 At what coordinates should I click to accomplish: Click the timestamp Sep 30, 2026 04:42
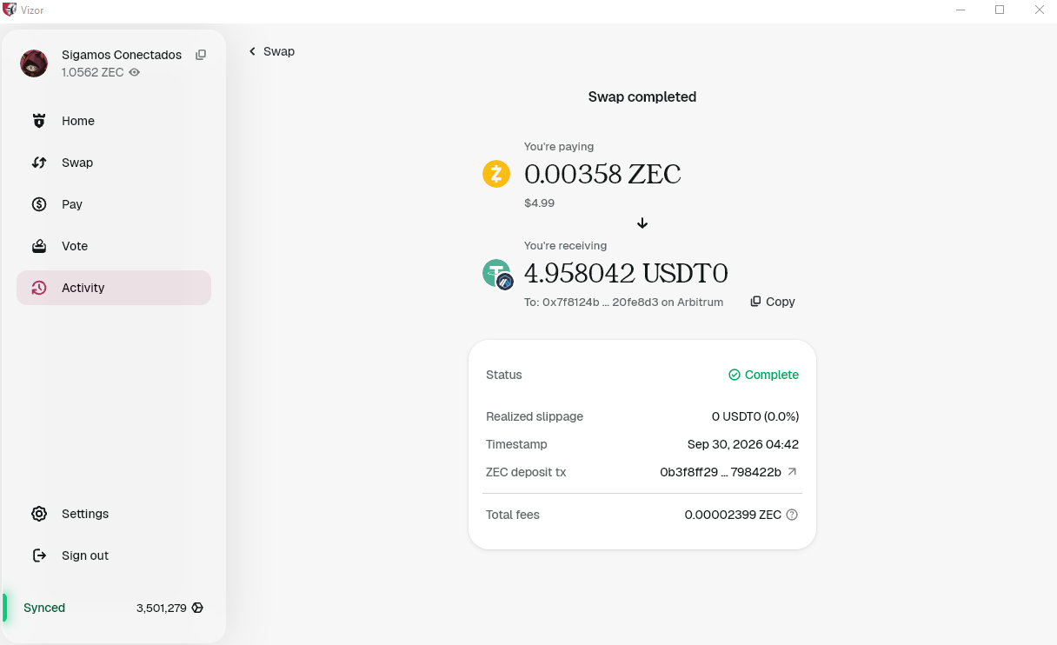pyautogui.click(x=743, y=444)
